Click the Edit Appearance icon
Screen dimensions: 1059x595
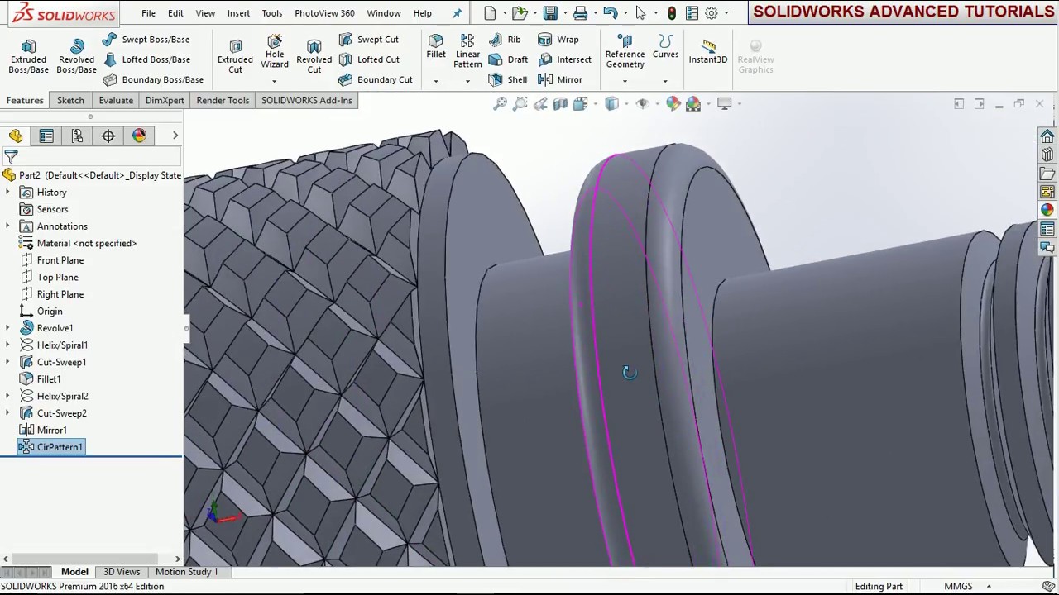pos(673,103)
